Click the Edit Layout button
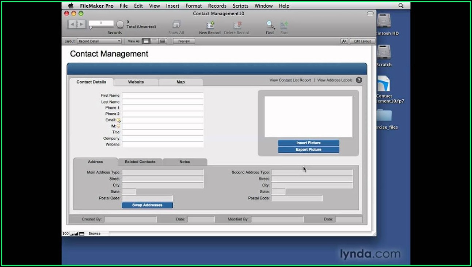Viewport: 472px width, 267px height. click(362, 41)
